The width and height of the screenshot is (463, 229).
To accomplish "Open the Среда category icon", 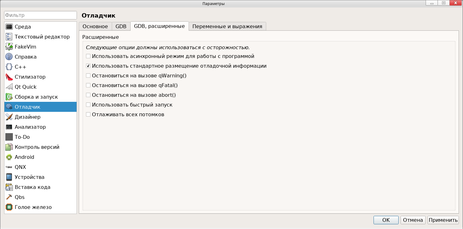I will tap(9, 27).
